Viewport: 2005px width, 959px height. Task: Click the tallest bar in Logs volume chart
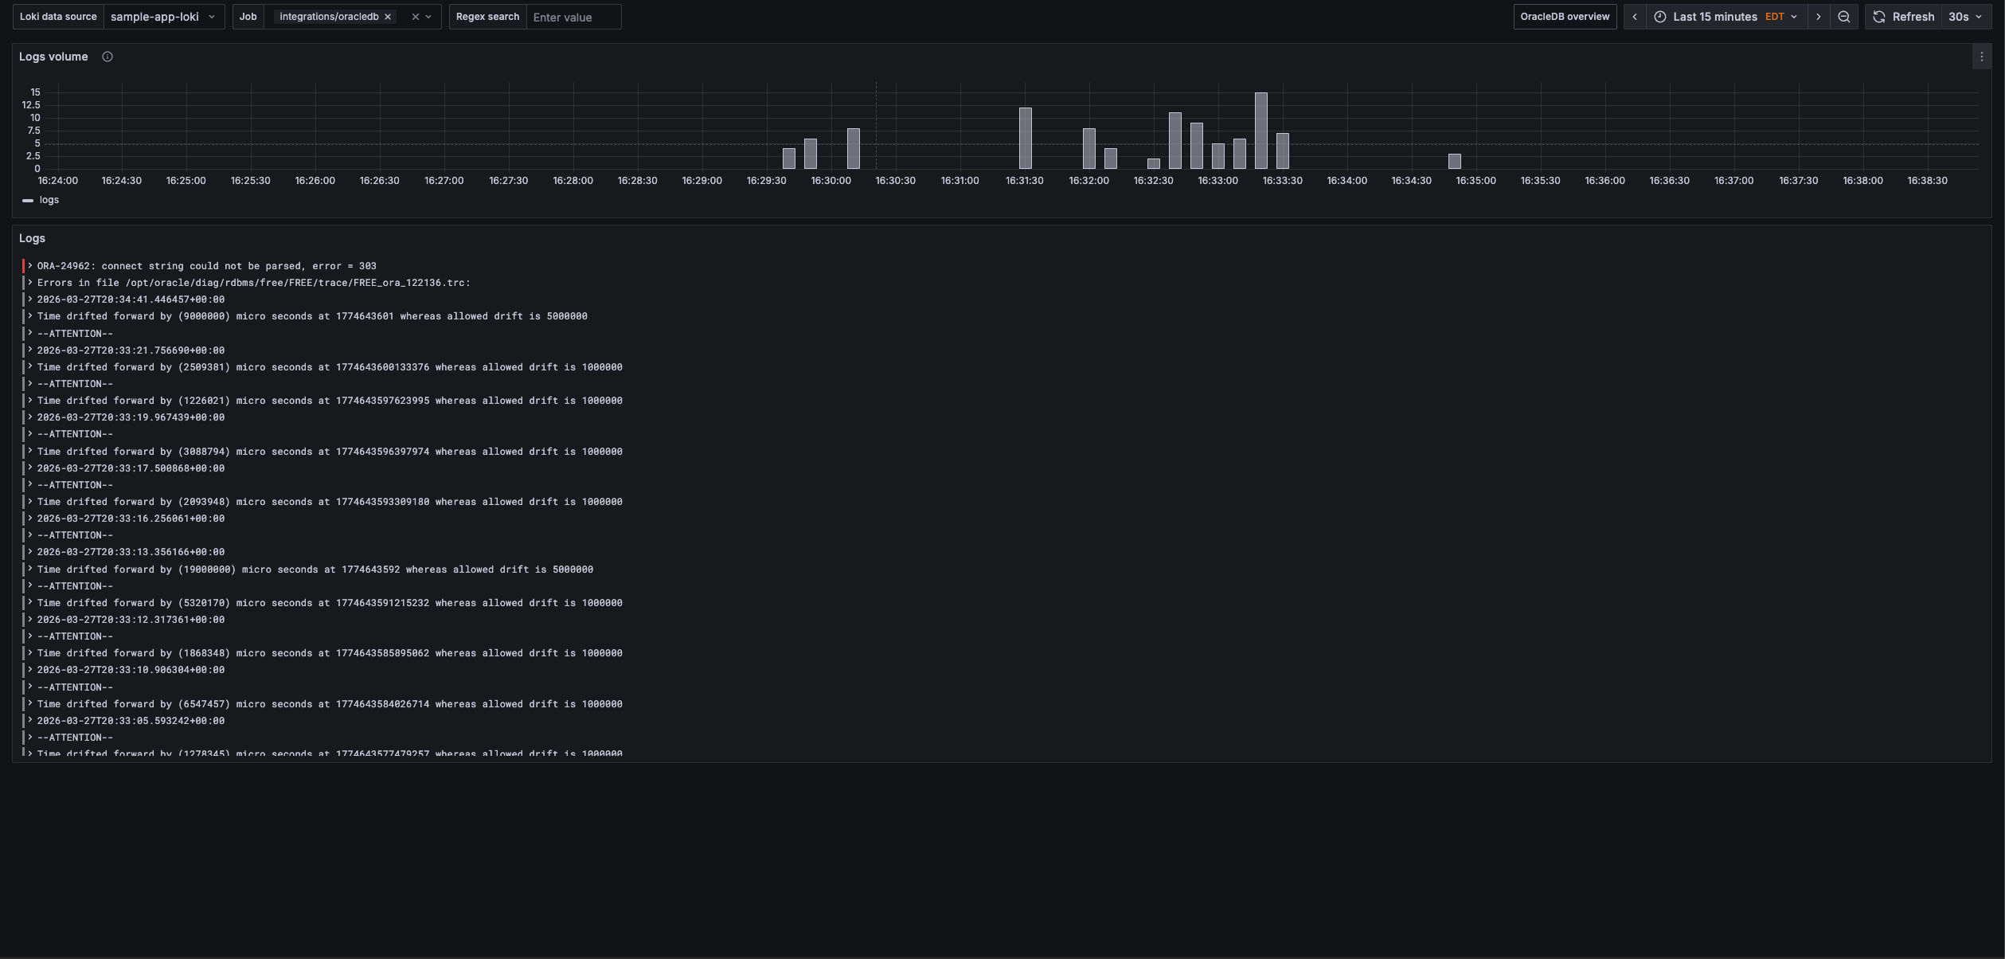click(x=1260, y=131)
